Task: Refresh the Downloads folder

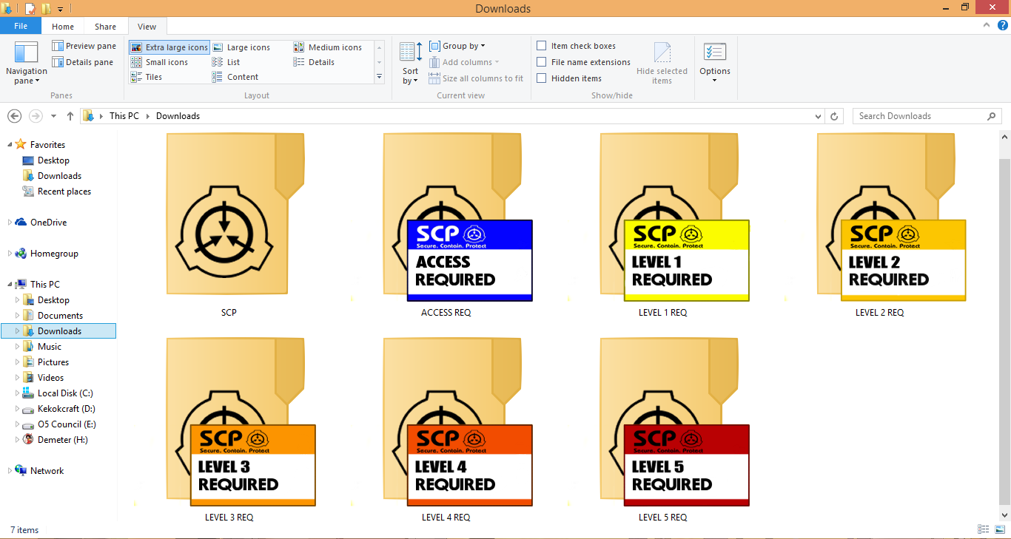Action: 835,116
